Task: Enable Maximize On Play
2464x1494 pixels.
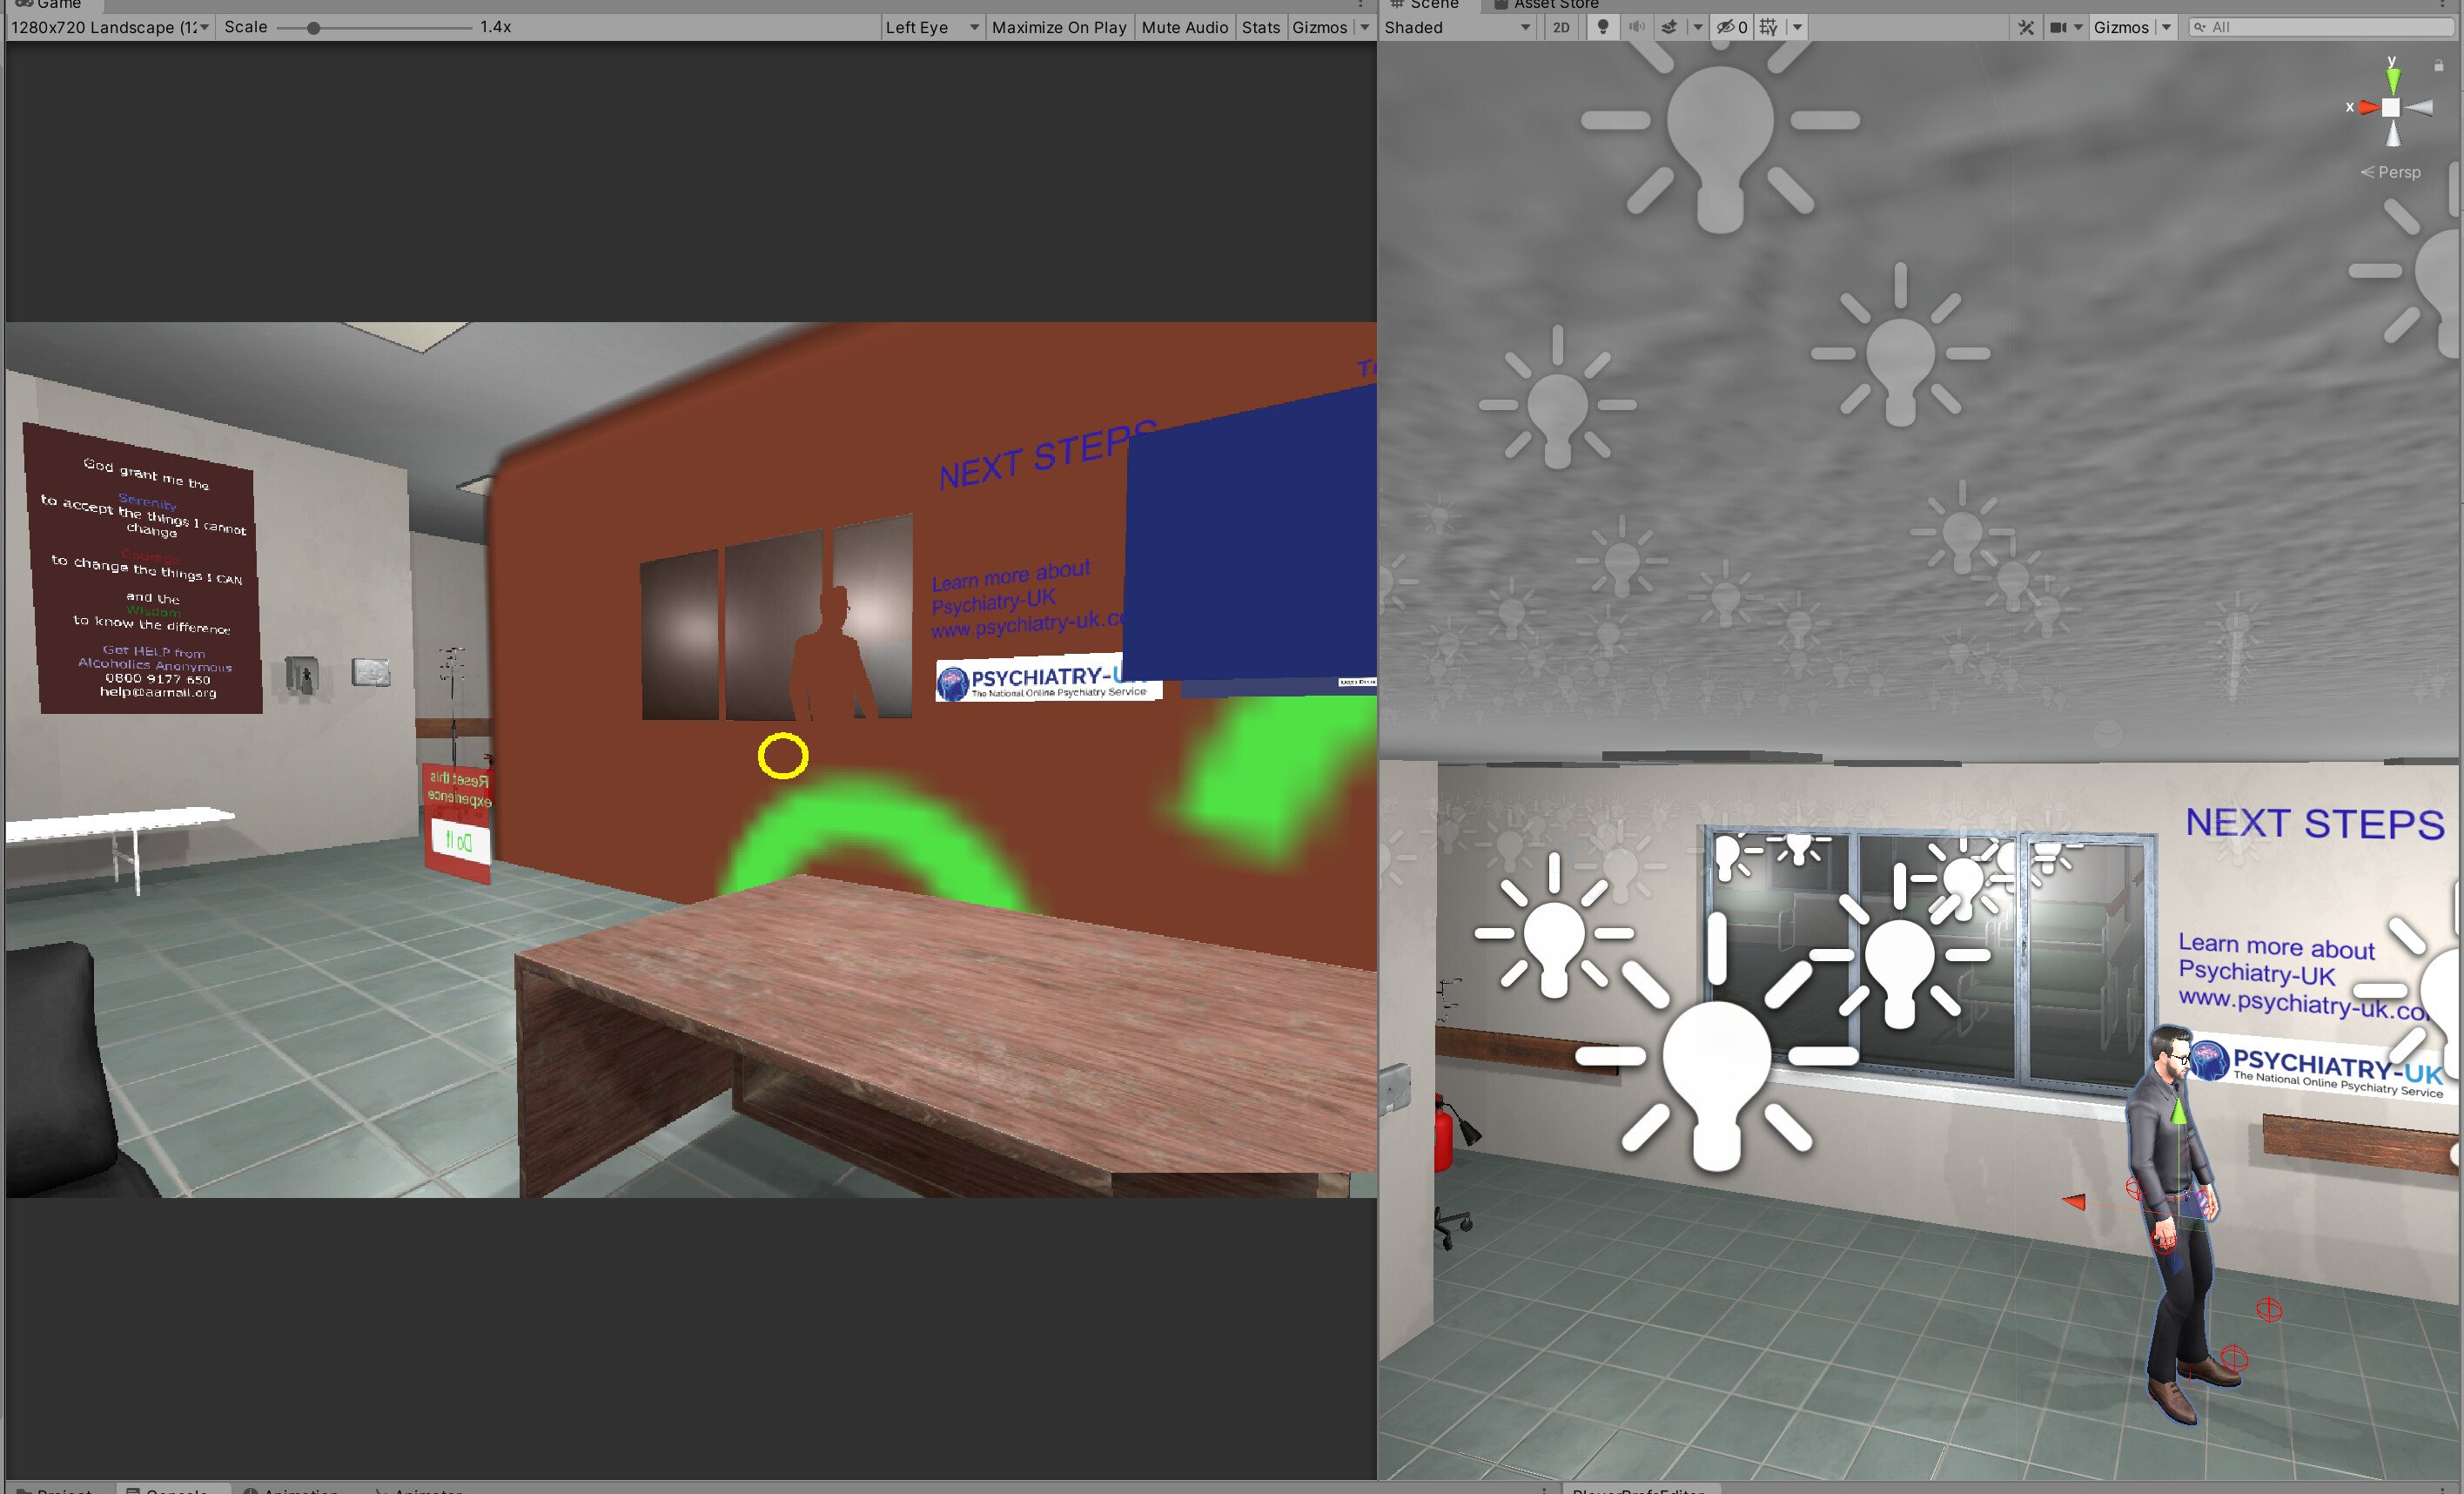Action: tap(1059, 27)
